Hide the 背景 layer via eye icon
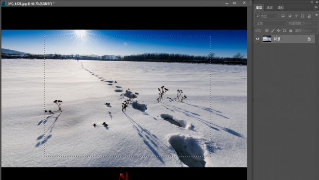Image resolution: width=319 pixels, height=180 pixels. 258,39
